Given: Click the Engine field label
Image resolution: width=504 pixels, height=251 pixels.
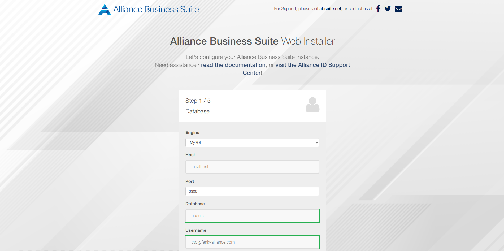Looking at the screenshot, I should coord(192,132).
